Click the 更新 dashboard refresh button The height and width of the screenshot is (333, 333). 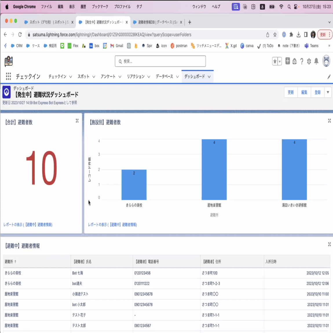291,92
